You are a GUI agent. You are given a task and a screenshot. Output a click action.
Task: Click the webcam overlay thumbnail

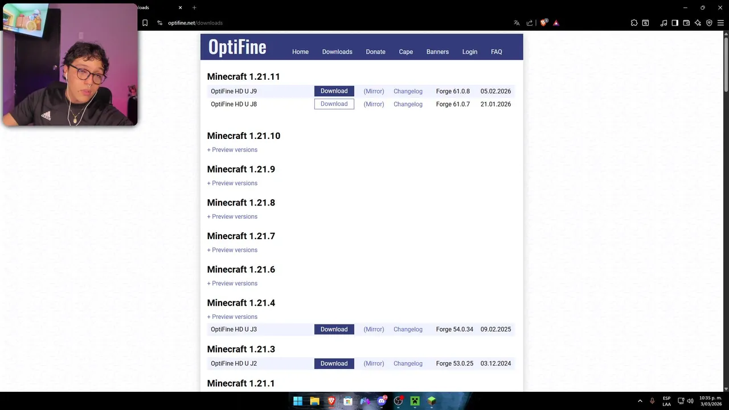[69, 64]
